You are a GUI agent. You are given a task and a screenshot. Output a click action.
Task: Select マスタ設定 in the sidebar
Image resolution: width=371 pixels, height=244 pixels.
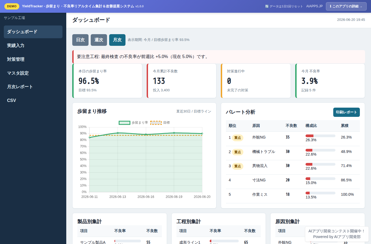33,73
